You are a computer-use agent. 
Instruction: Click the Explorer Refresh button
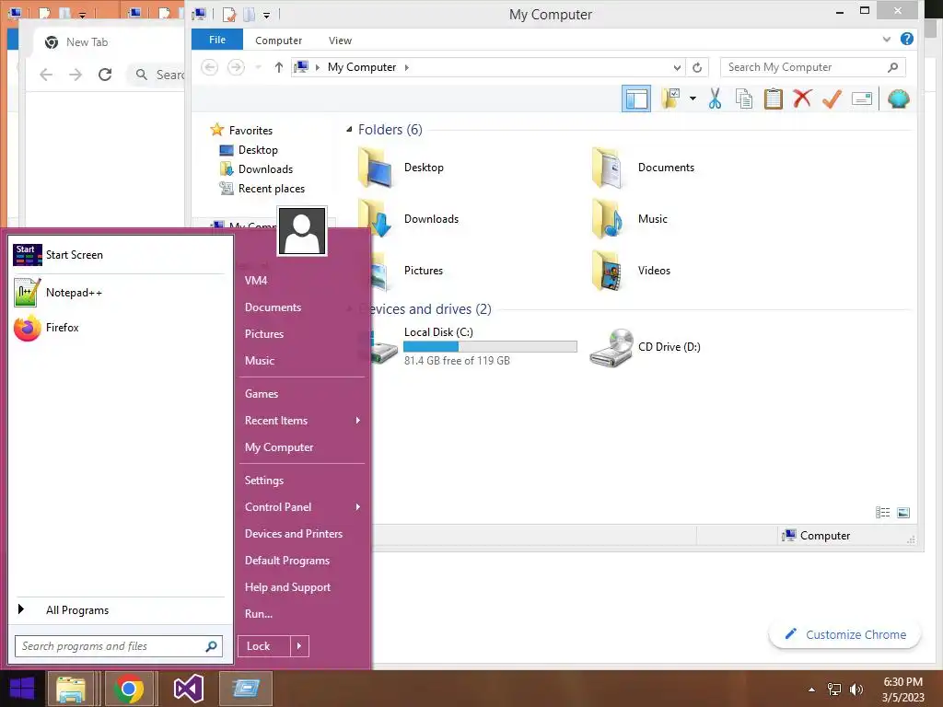[x=697, y=67]
